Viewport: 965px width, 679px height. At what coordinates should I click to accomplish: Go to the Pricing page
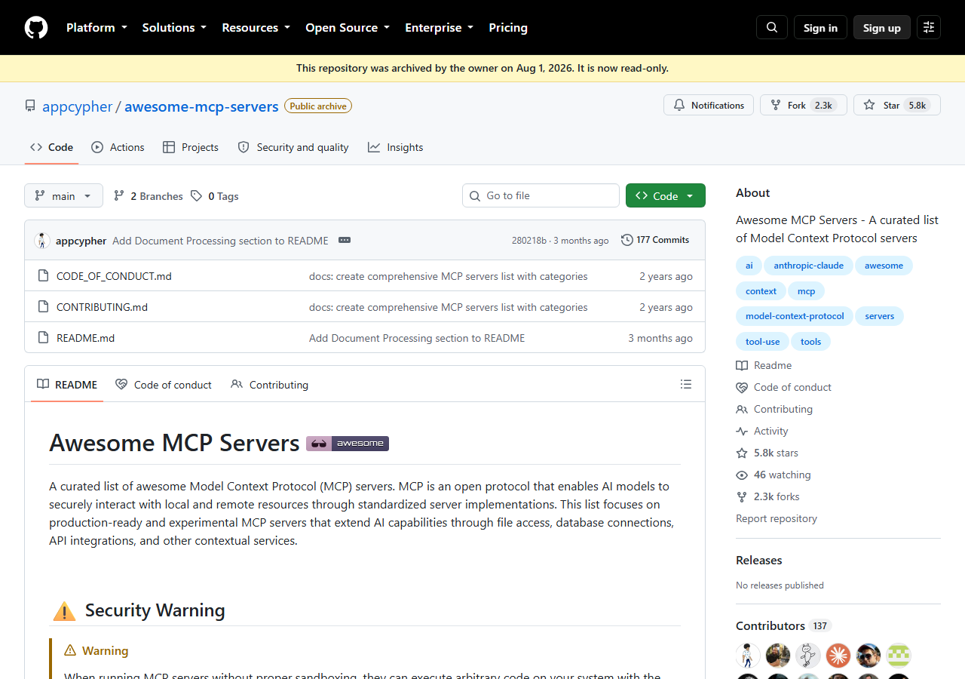click(x=508, y=27)
